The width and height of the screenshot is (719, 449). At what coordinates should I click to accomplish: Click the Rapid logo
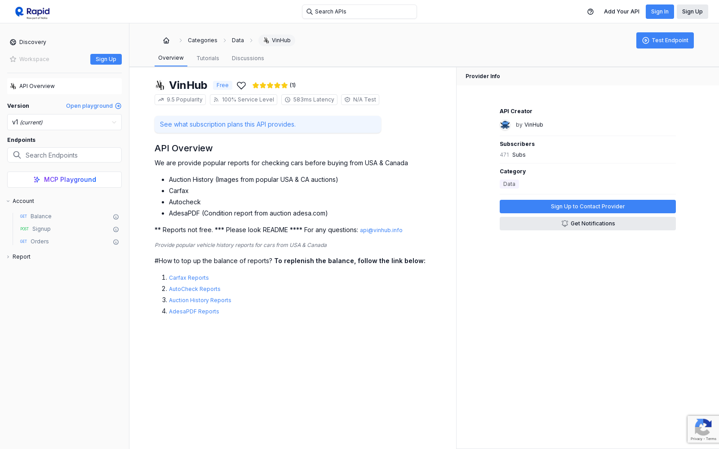click(x=32, y=12)
